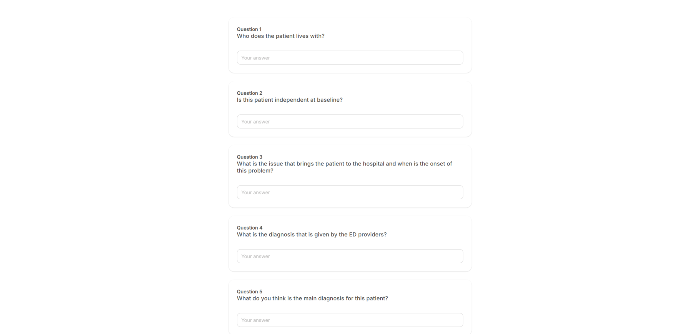Select the 'Question 4' heading label
The width and height of the screenshot is (700, 334).
tap(249, 228)
